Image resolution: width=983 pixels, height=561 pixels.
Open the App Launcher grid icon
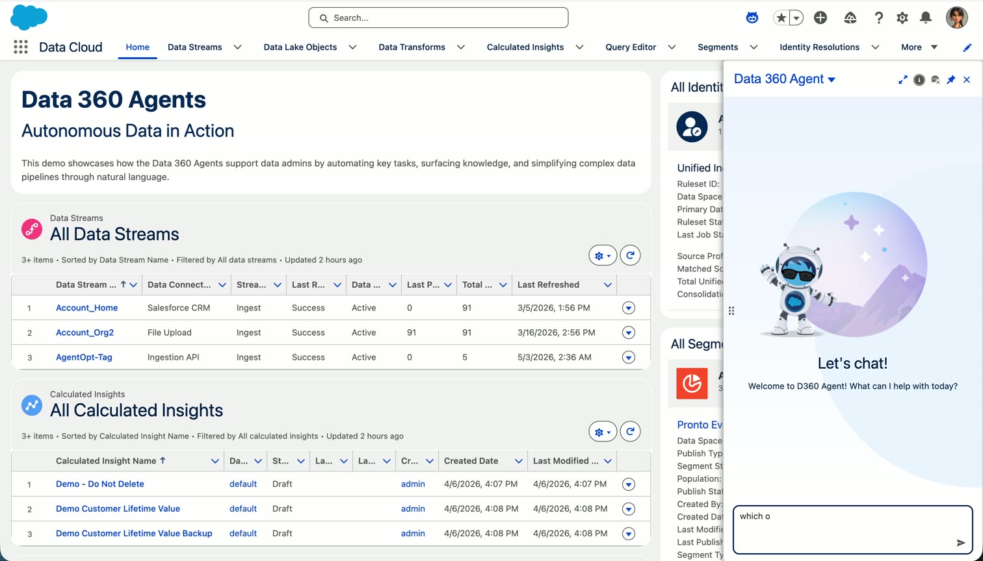[21, 47]
